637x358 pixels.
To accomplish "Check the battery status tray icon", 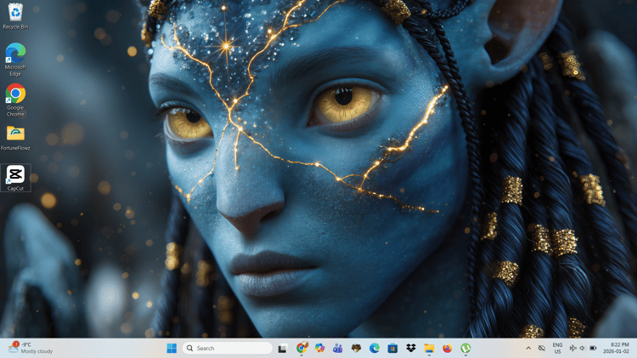I will 593,349.
